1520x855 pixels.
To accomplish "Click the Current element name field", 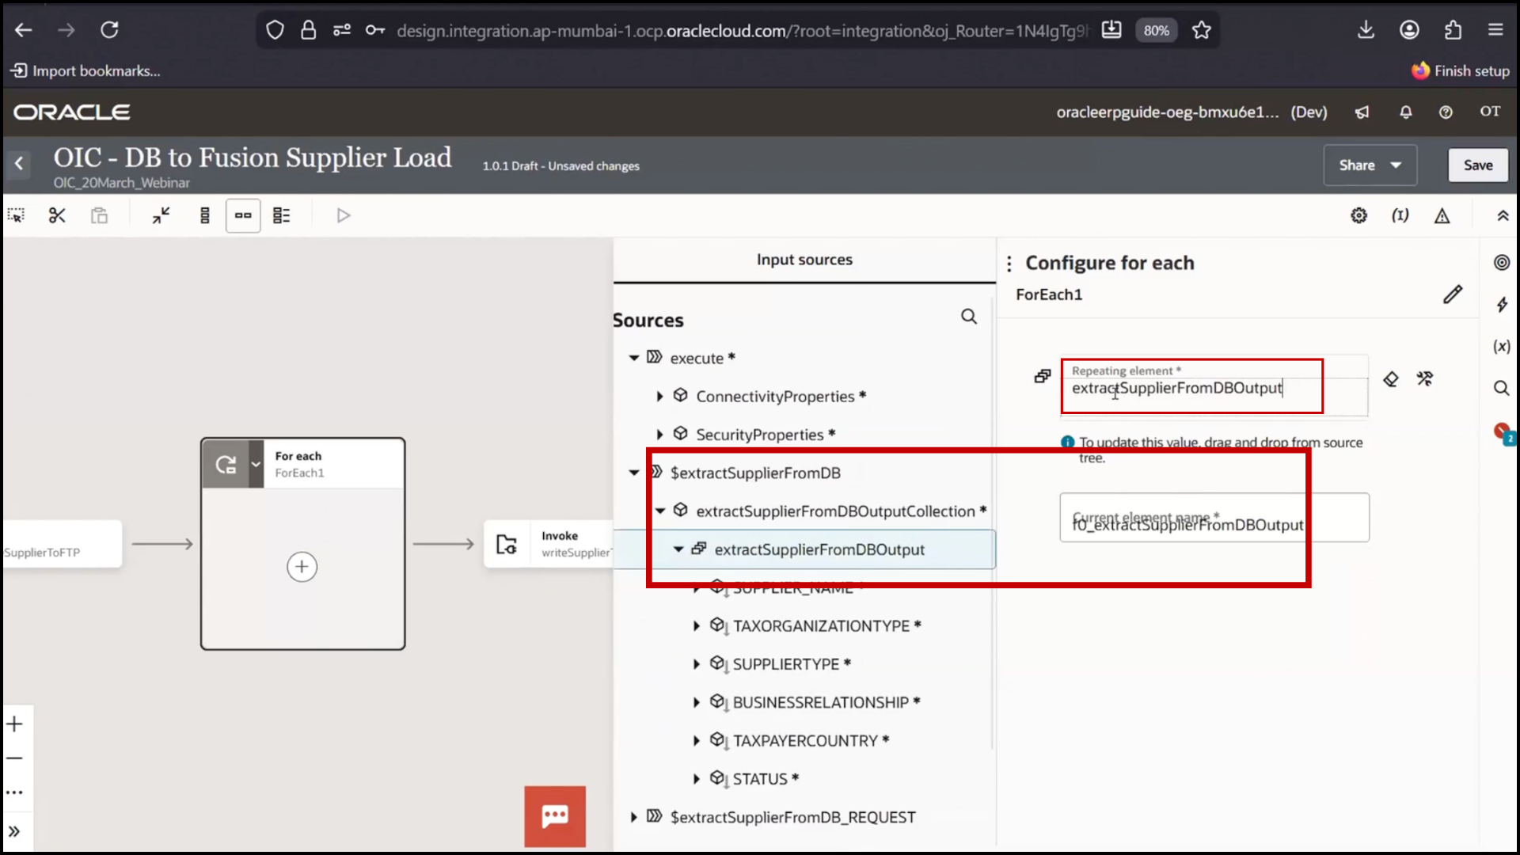I will tap(1214, 518).
